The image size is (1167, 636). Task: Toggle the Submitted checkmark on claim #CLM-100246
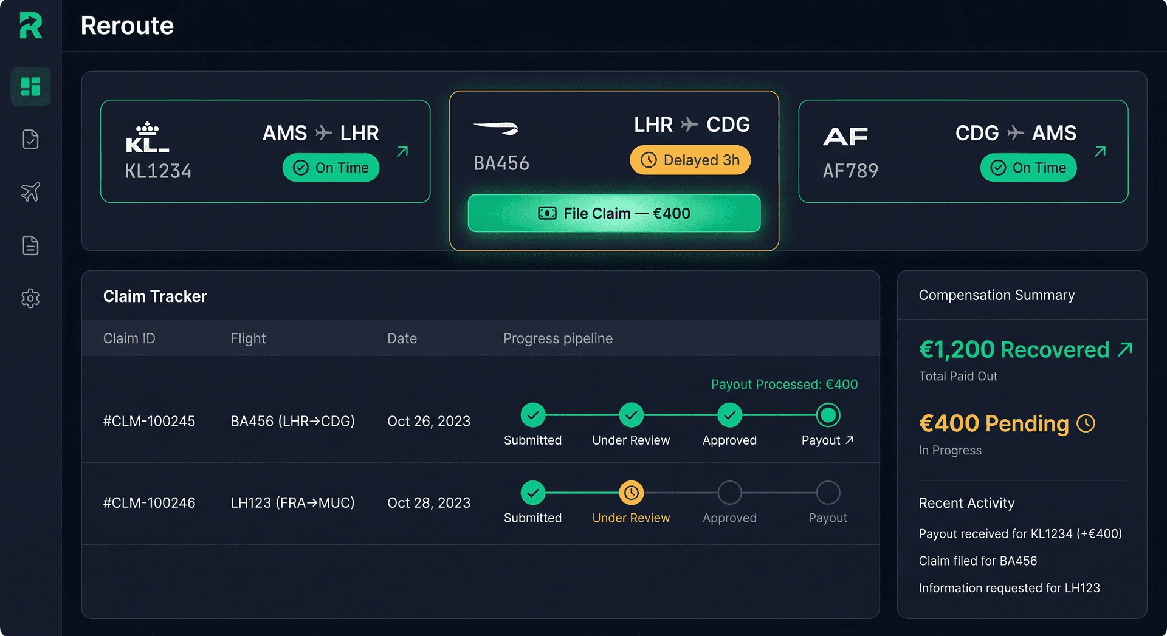533,493
